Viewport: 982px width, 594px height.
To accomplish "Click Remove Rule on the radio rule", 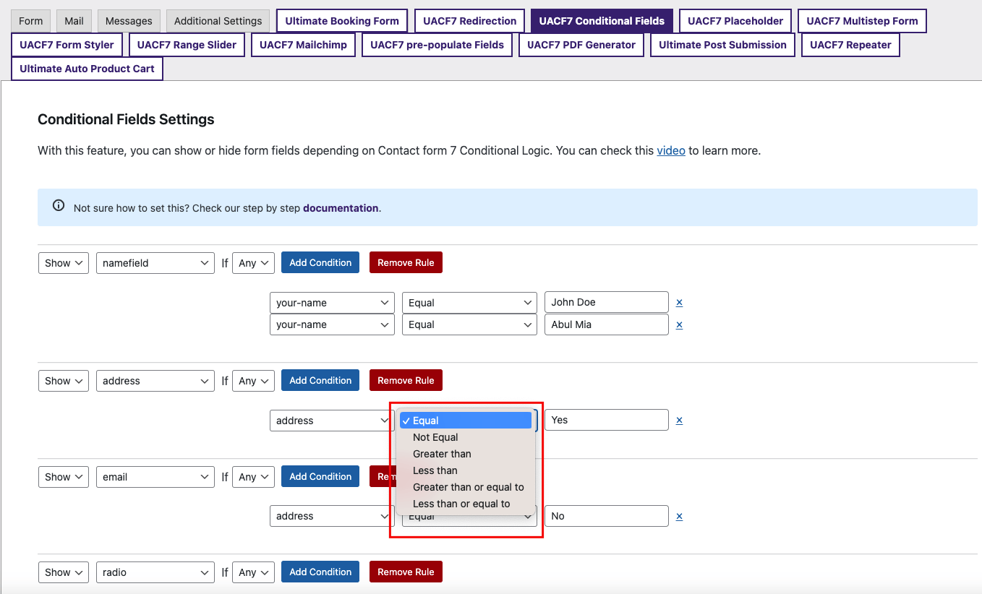I will click(x=406, y=572).
